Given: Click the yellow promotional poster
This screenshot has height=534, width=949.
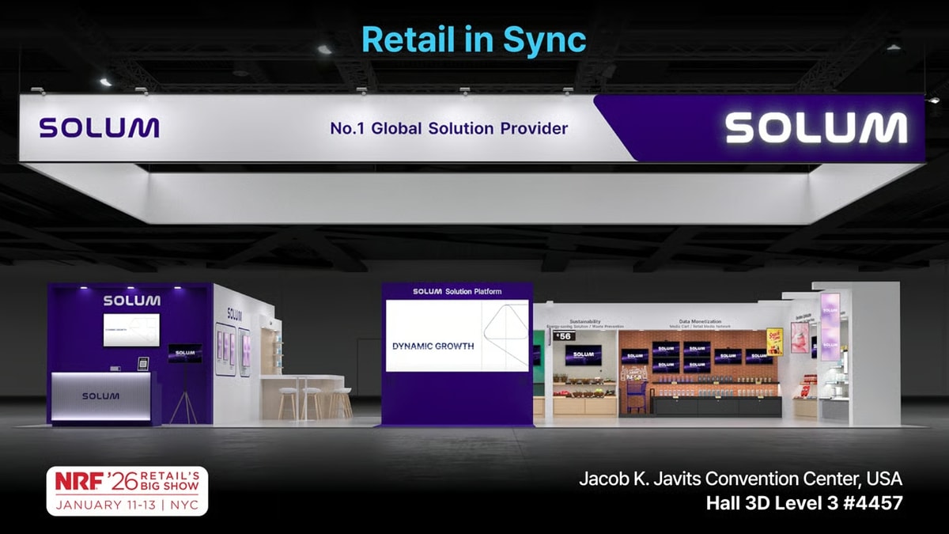Looking at the screenshot, I should [774, 341].
